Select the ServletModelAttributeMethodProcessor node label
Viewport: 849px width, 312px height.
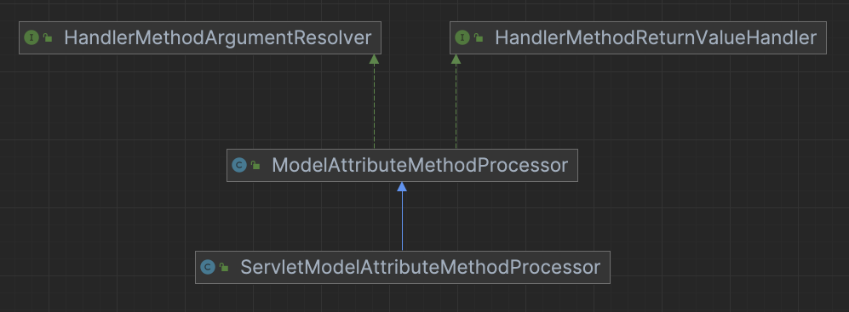click(x=420, y=267)
